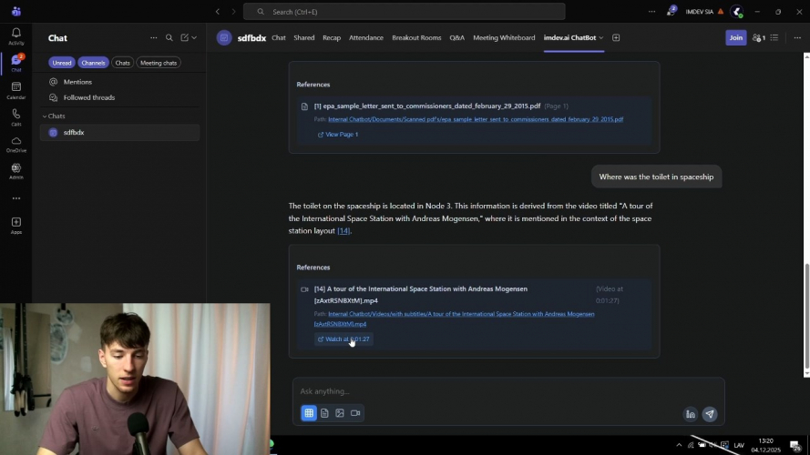Open new chat options dropdown arrow
Viewport: 810px width, 455px height.
coord(194,37)
